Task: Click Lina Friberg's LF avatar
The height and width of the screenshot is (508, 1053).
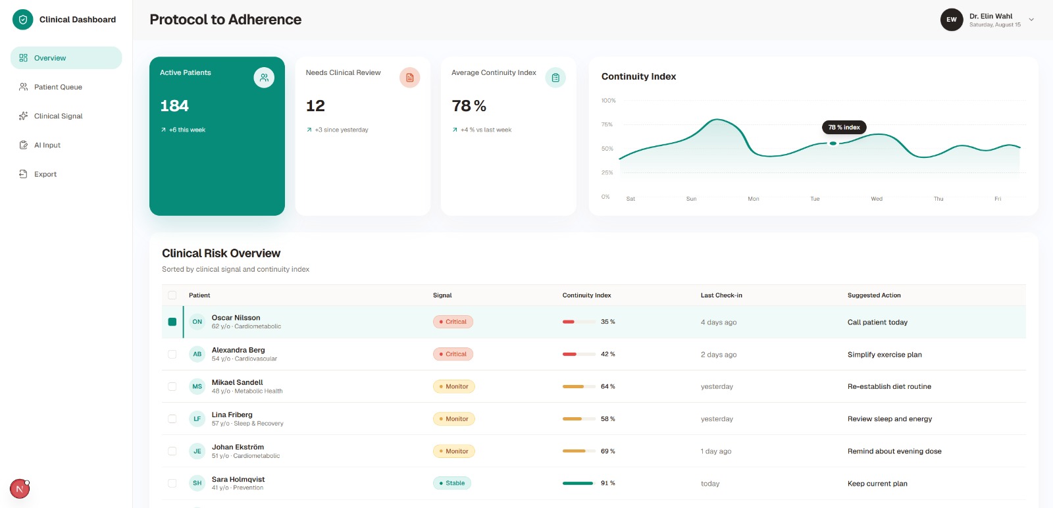Action: 197,419
